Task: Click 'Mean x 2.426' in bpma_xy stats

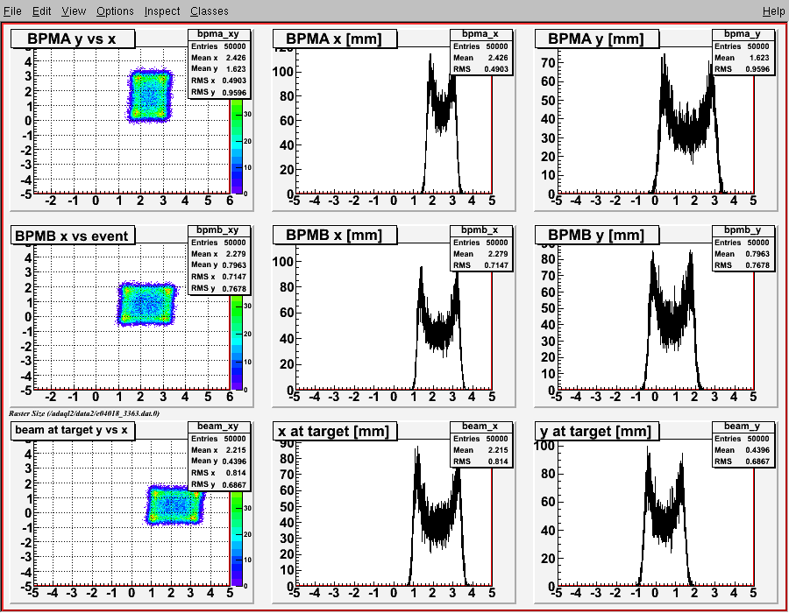Action: [218, 58]
